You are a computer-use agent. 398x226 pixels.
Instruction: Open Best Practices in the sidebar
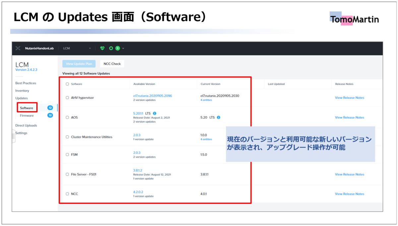(x=26, y=83)
